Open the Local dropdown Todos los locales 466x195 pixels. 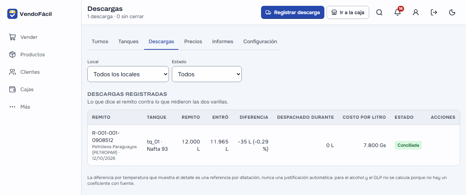click(x=128, y=74)
